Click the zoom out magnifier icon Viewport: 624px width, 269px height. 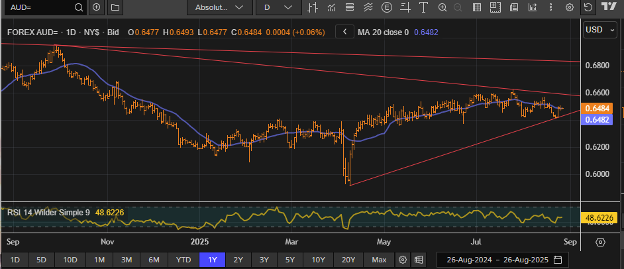tap(458, 7)
